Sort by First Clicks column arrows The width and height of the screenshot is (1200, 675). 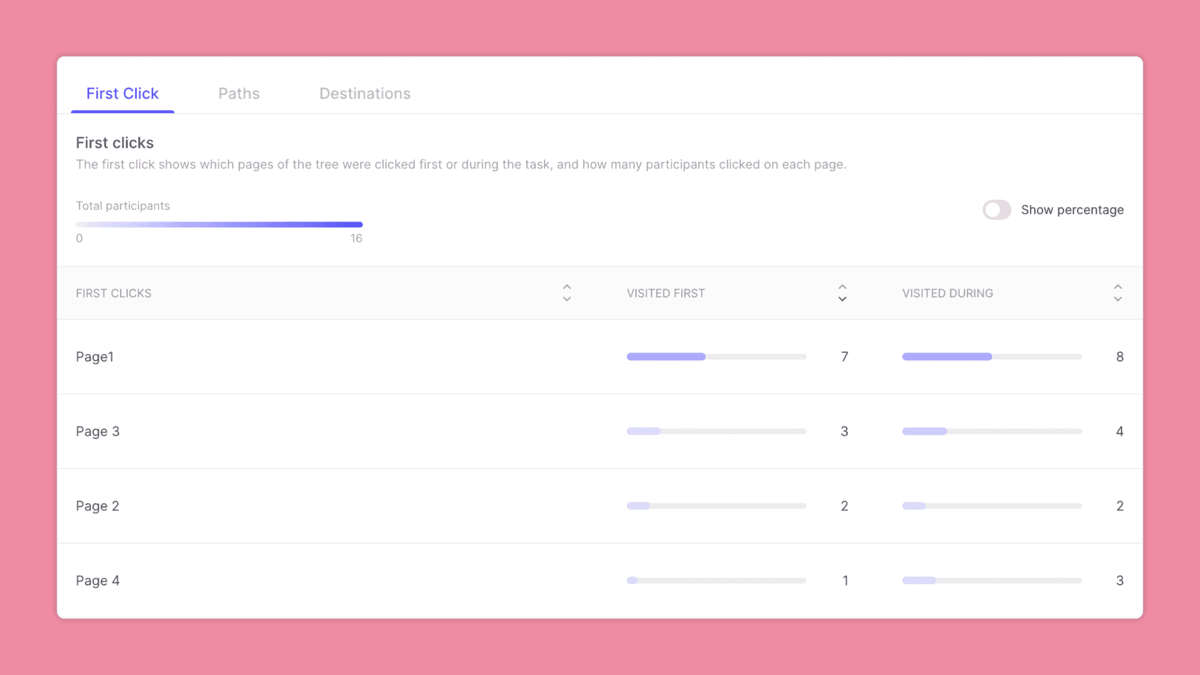click(x=567, y=293)
